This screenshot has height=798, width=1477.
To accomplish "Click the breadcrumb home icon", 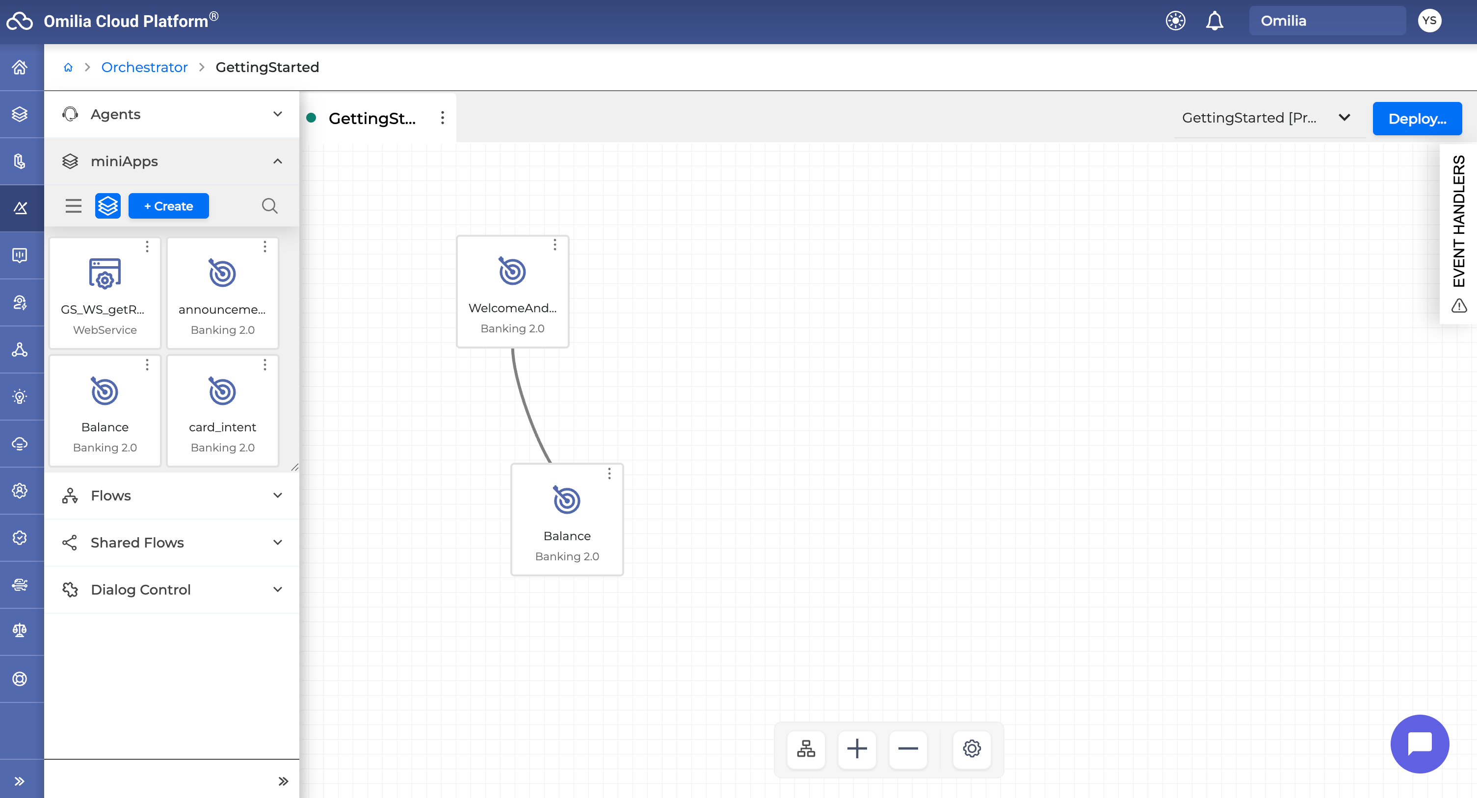I will click(x=68, y=67).
